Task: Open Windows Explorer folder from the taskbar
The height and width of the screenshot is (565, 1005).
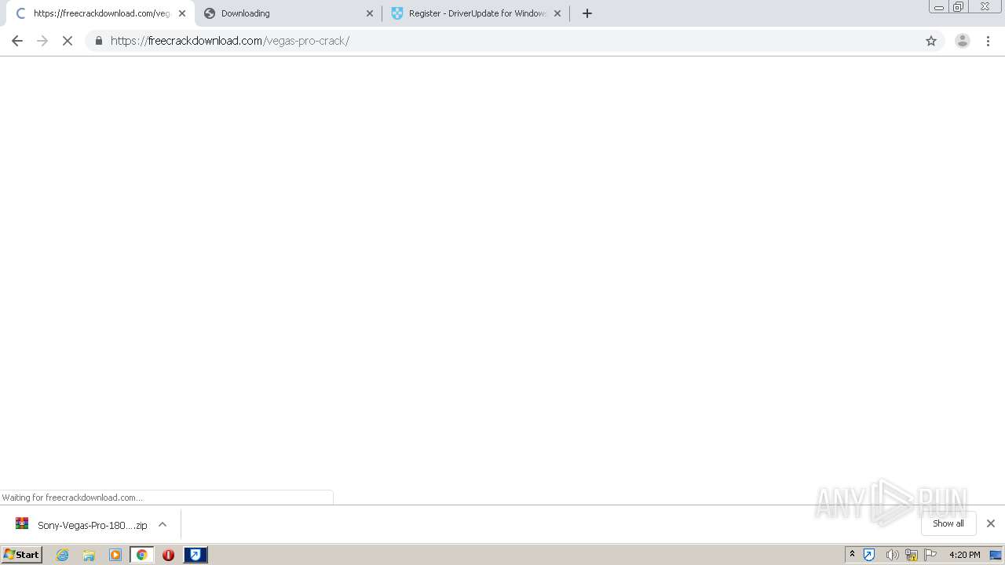Action: tap(89, 555)
